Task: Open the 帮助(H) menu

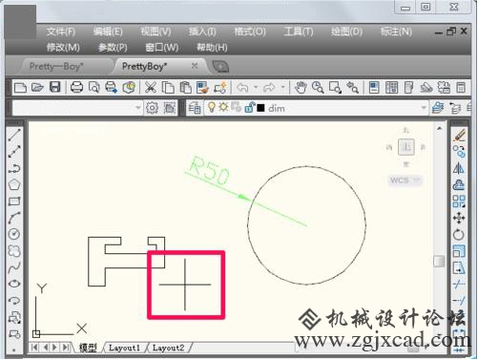Action: (x=212, y=48)
